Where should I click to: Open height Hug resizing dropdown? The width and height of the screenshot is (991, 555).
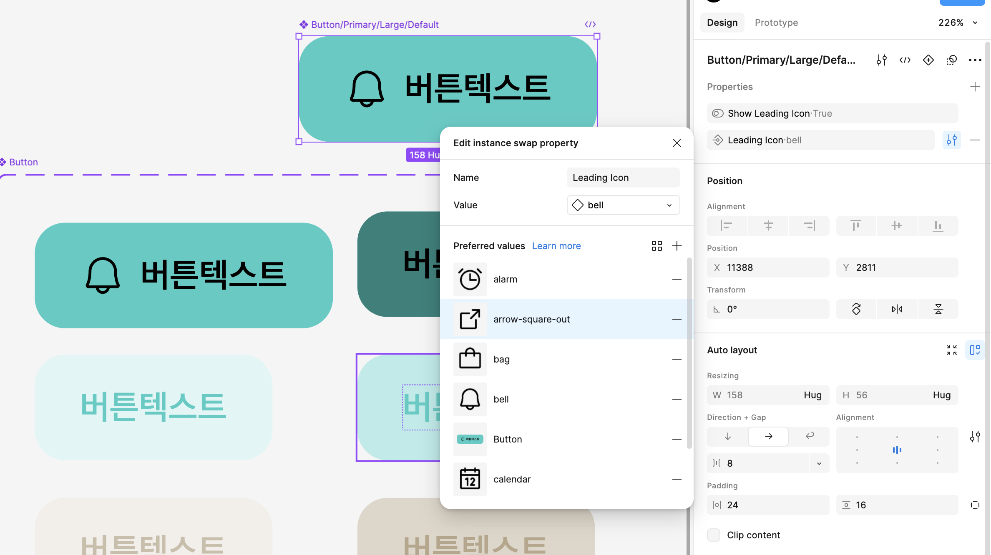coord(941,395)
